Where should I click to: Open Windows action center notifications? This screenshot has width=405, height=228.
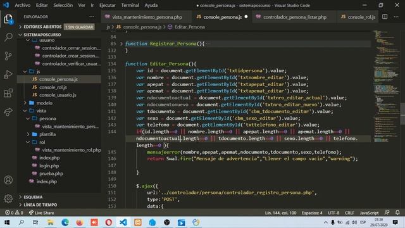tap(395, 222)
